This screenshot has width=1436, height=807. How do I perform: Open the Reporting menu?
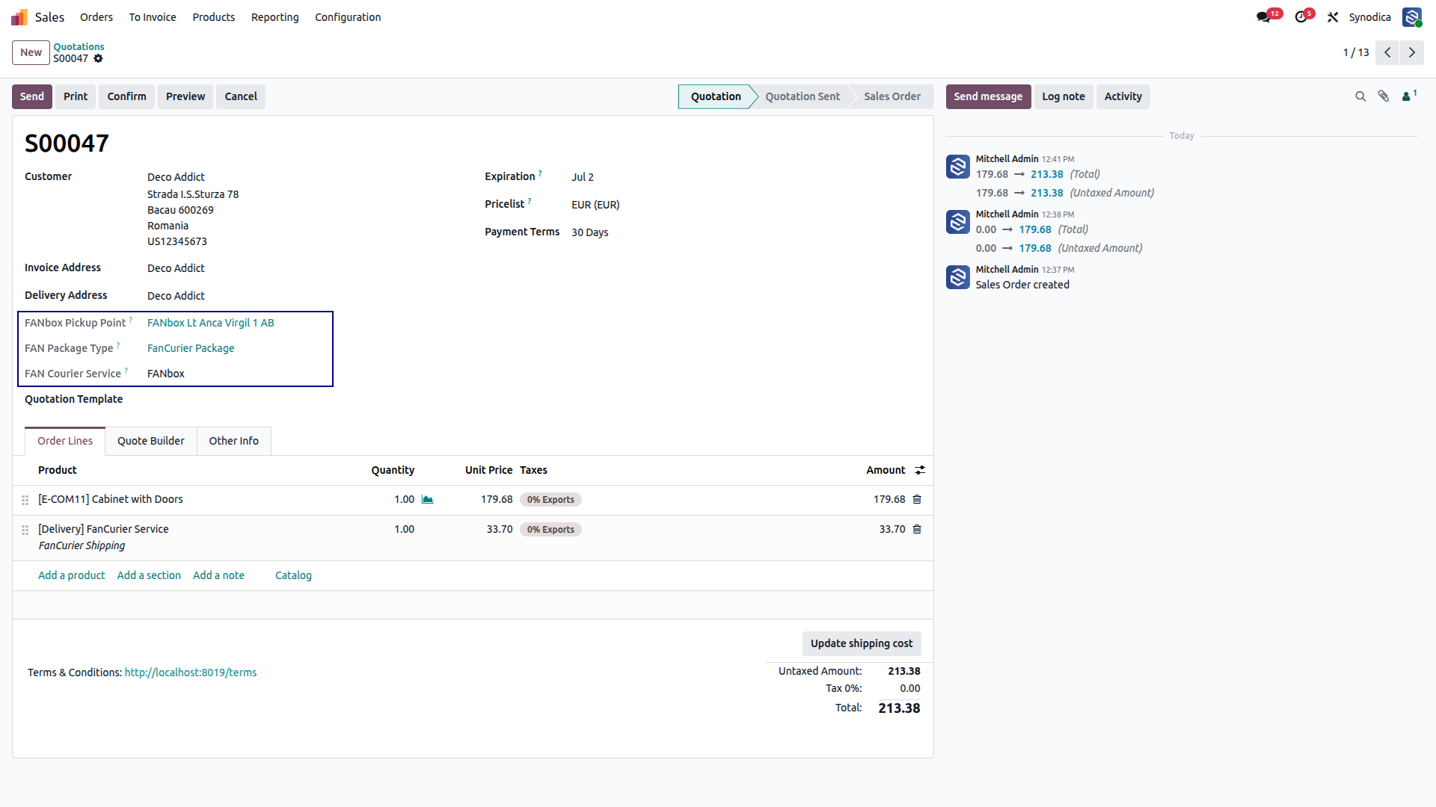[x=274, y=17]
